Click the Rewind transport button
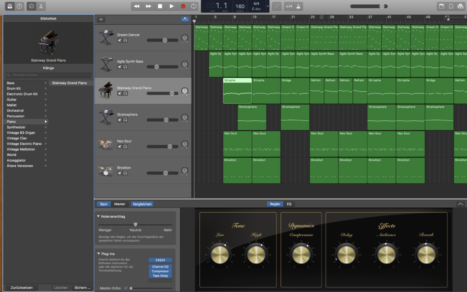 [x=136, y=6]
